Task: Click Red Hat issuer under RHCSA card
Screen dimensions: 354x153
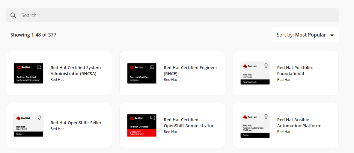Action: [57, 80]
